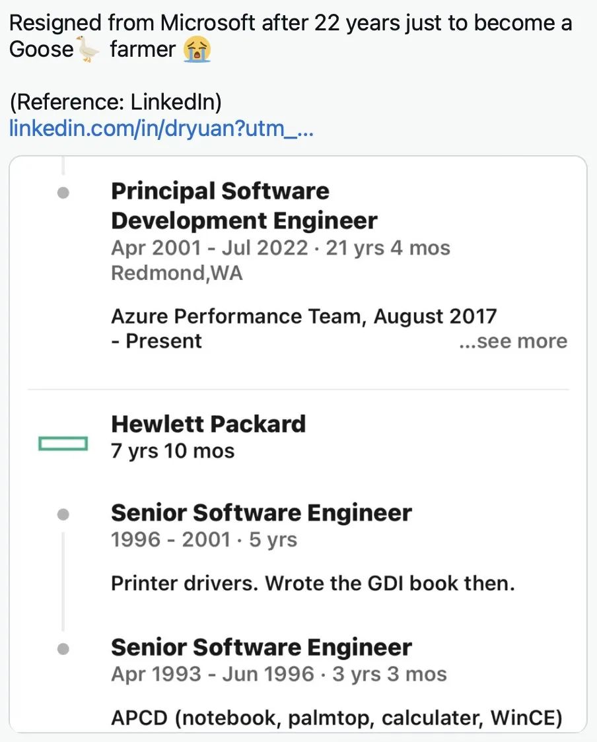
Task: Click the Redmond,WA location text
Action: pos(176,273)
